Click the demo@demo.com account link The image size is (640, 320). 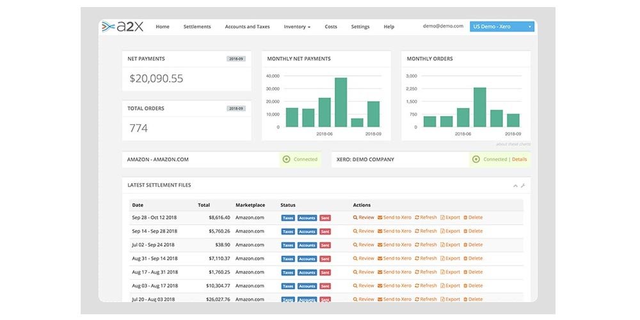coord(443,26)
